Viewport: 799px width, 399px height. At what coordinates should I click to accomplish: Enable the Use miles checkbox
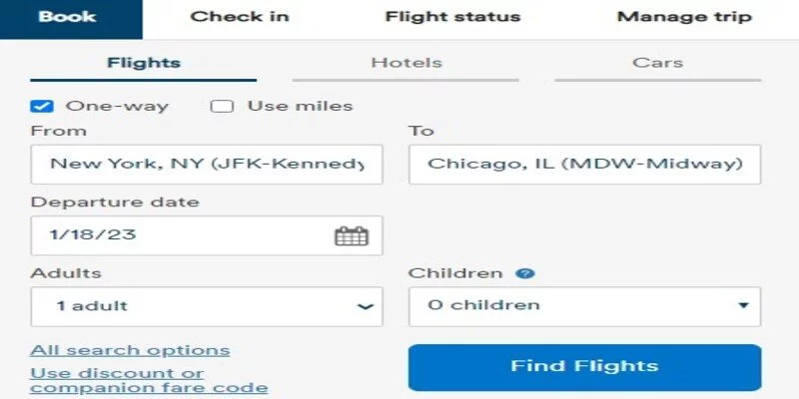(x=222, y=107)
